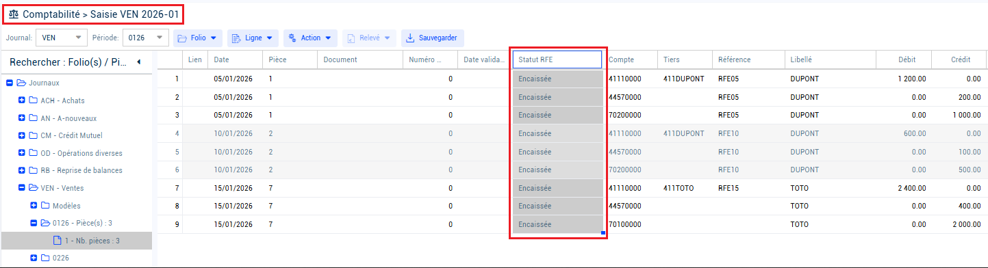Collapse the 0126 - Pièce(s) : 3 node

click(x=34, y=223)
